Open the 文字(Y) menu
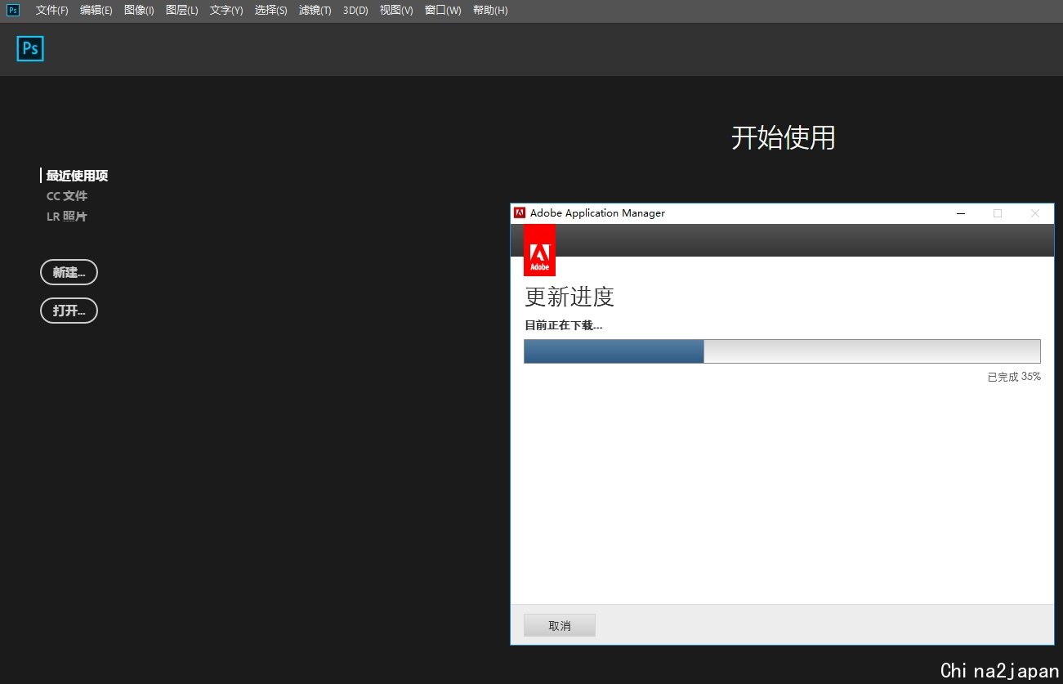Image resolution: width=1063 pixels, height=684 pixels. [226, 11]
